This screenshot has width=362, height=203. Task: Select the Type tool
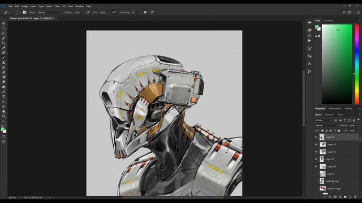click(4, 96)
